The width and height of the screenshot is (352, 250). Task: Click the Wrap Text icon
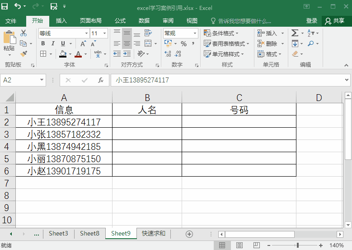(148, 33)
